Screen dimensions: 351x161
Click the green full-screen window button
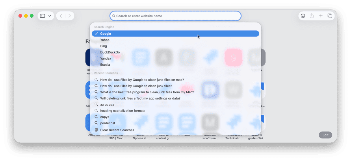coord(32,16)
